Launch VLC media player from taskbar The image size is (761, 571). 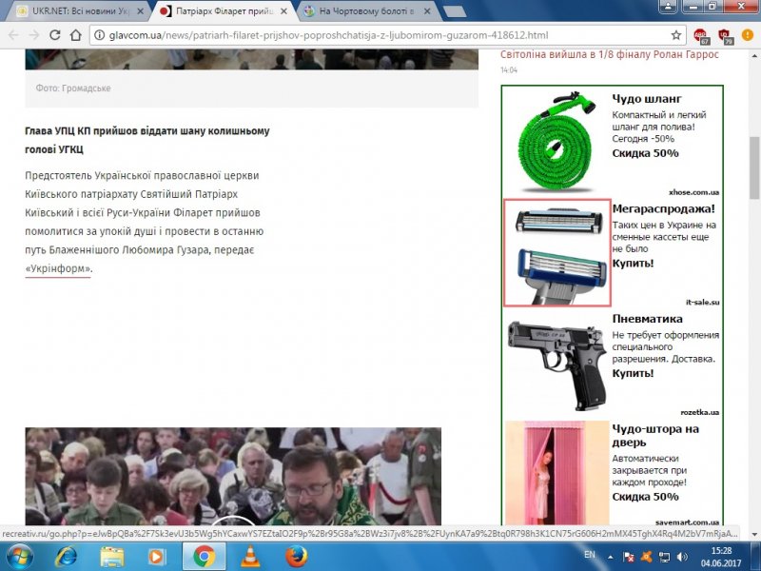(249, 556)
